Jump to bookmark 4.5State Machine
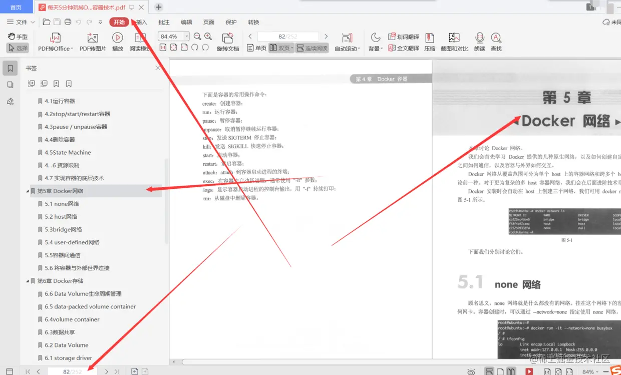Viewport: 621px width, 375px height. [x=68, y=152]
